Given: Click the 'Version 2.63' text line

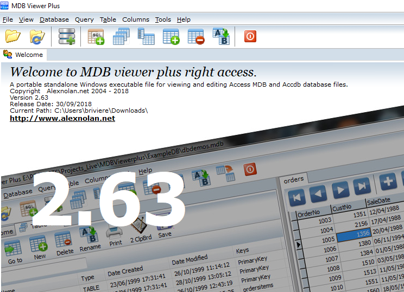Looking at the screenshot, I should (x=29, y=98).
